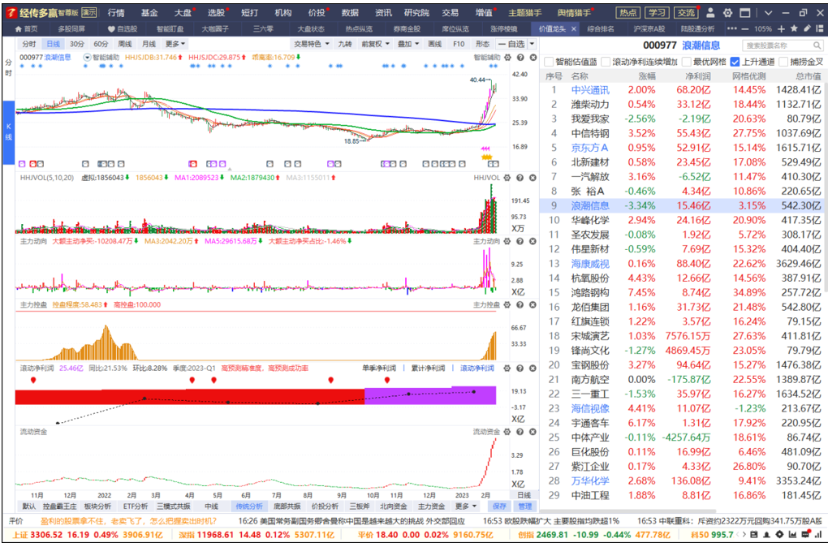Expand the arrow next to 自选
The image size is (828, 543).
(533, 45)
